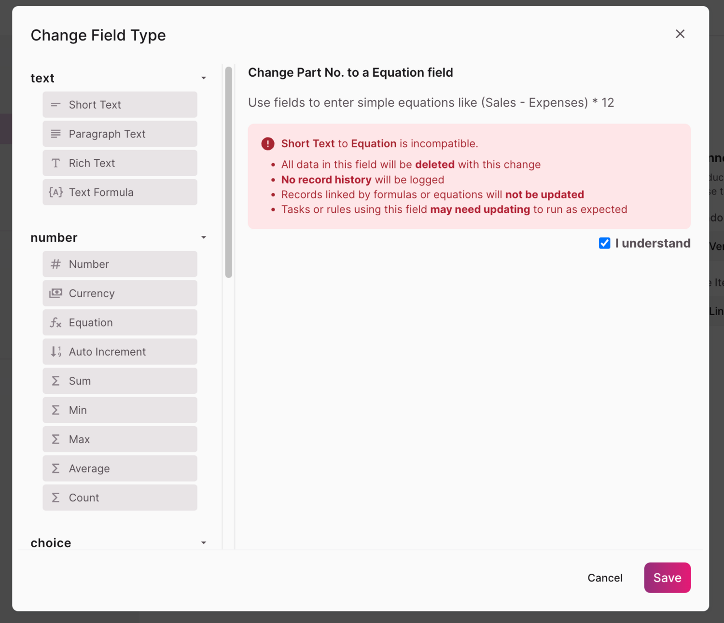Screen dimensions: 724x623
Task: Click the Paragraph Text lines icon
Action: click(56, 134)
